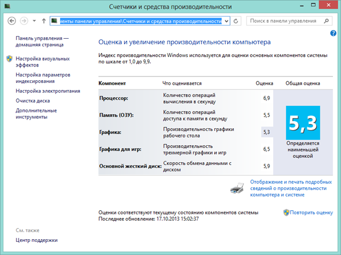
Task: Open recent locations dropdown arrow
Action: point(34,21)
